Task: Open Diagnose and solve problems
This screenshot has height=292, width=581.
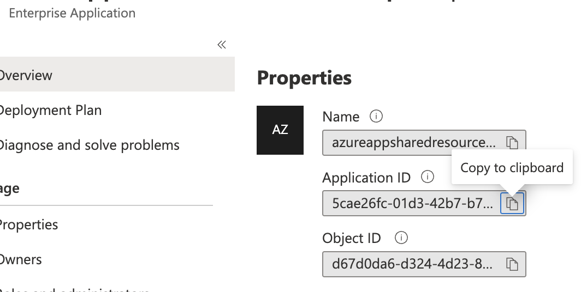Action: [88, 145]
